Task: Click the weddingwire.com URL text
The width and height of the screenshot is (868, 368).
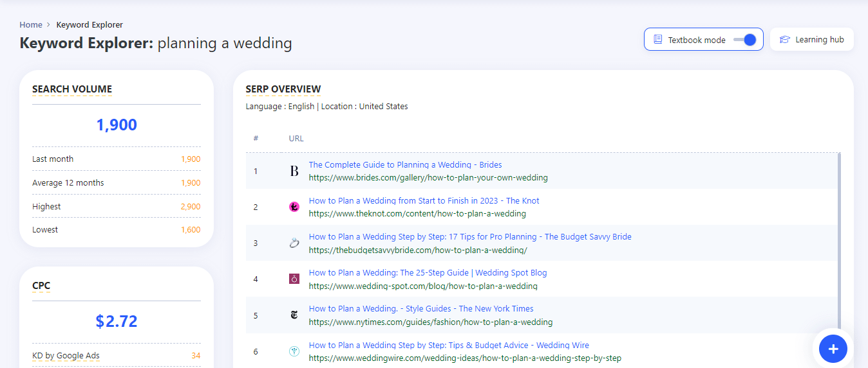Action: point(465,358)
